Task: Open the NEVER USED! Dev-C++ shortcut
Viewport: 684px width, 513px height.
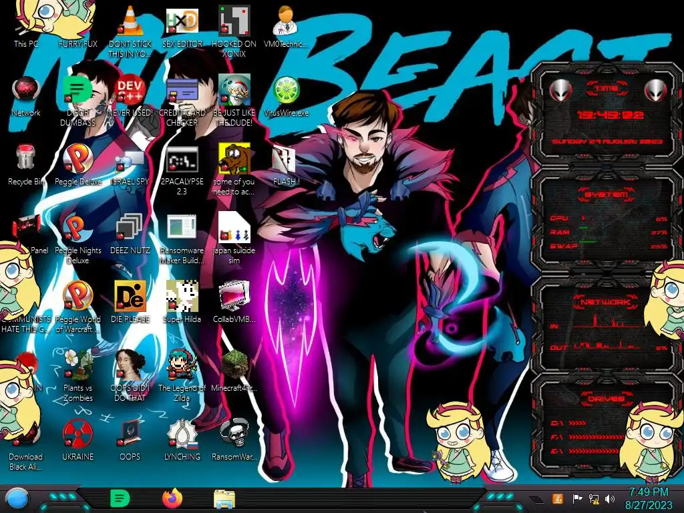Action: (x=130, y=96)
